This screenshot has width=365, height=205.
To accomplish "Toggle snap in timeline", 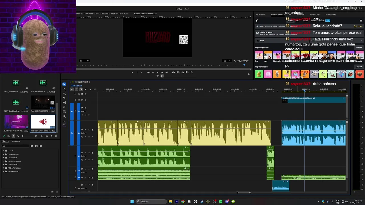I will pyautogui.click(x=76, y=89).
